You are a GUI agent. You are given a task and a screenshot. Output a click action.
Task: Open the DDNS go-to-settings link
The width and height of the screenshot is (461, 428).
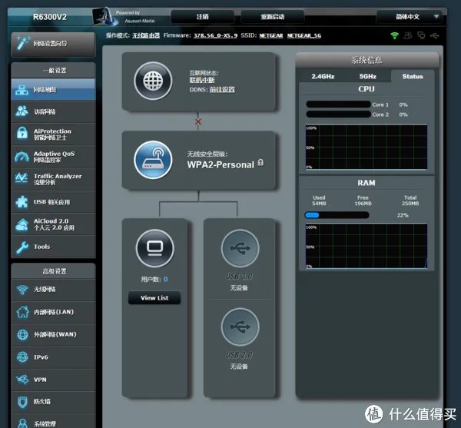(x=222, y=89)
